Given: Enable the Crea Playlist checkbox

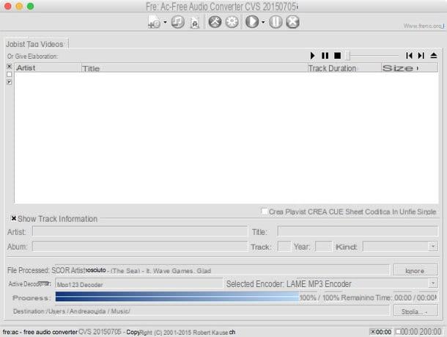Looking at the screenshot, I should point(265,211).
